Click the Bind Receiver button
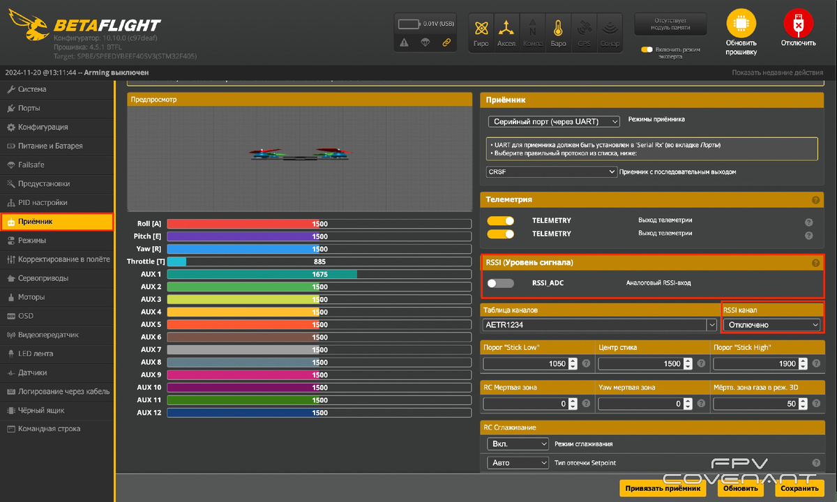Viewport: 837px width, 502px height. 663,489
